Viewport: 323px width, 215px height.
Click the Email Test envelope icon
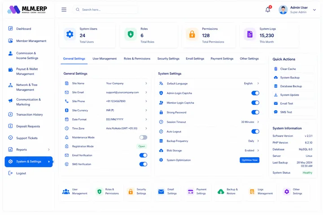pyautogui.click(x=275, y=103)
